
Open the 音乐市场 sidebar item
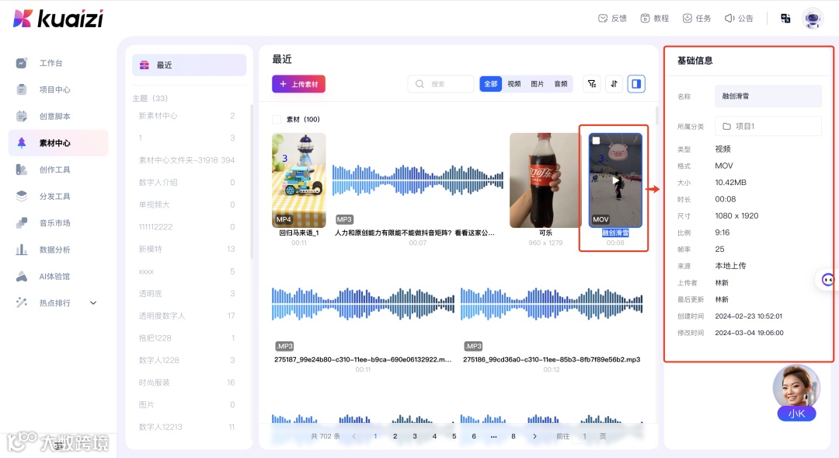[54, 222]
